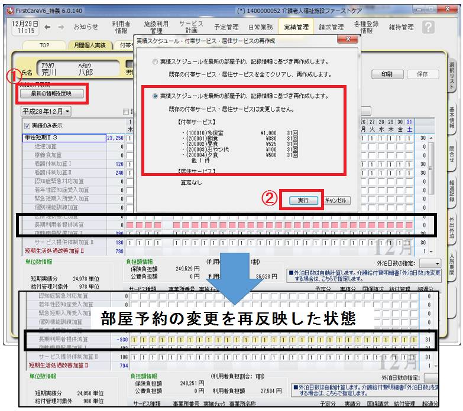Click the back arrow navigation icon
463x411 pixels.
click(x=47, y=27)
